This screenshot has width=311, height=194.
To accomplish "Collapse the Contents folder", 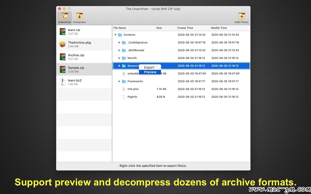I will point(115,35).
